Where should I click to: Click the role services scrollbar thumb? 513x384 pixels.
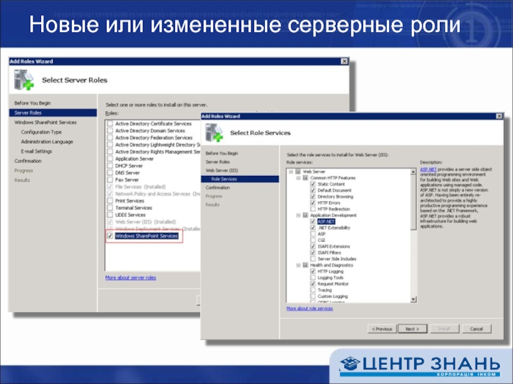pyautogui.click(x=413, y=202)
